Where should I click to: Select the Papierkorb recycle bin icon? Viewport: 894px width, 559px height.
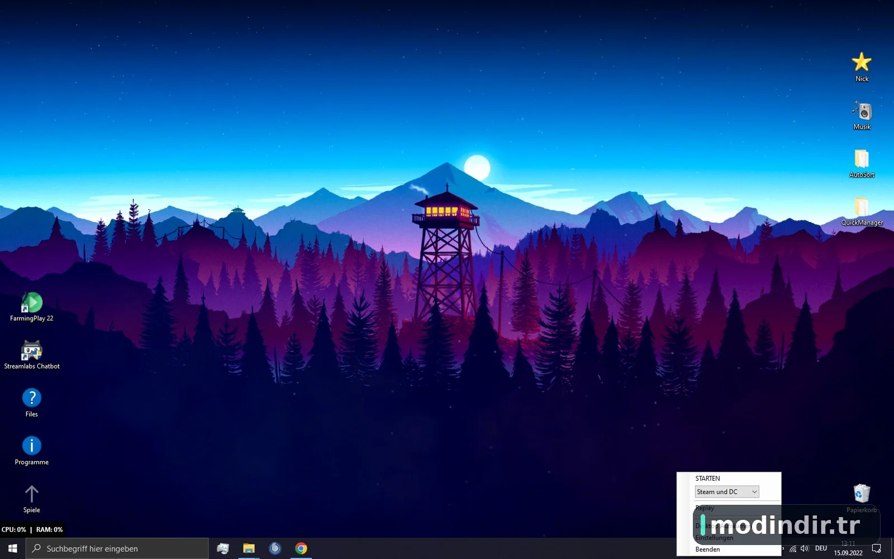coord(862,498)
